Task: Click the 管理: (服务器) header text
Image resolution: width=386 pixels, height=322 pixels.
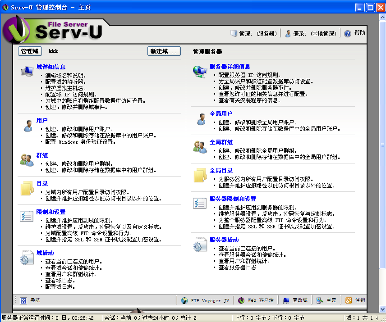Action: point(258,34)
